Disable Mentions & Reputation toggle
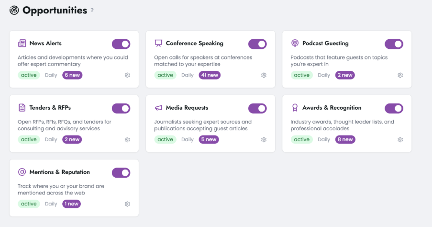The height and width of the screenshot is (227, 432). (x=121, y=172)
